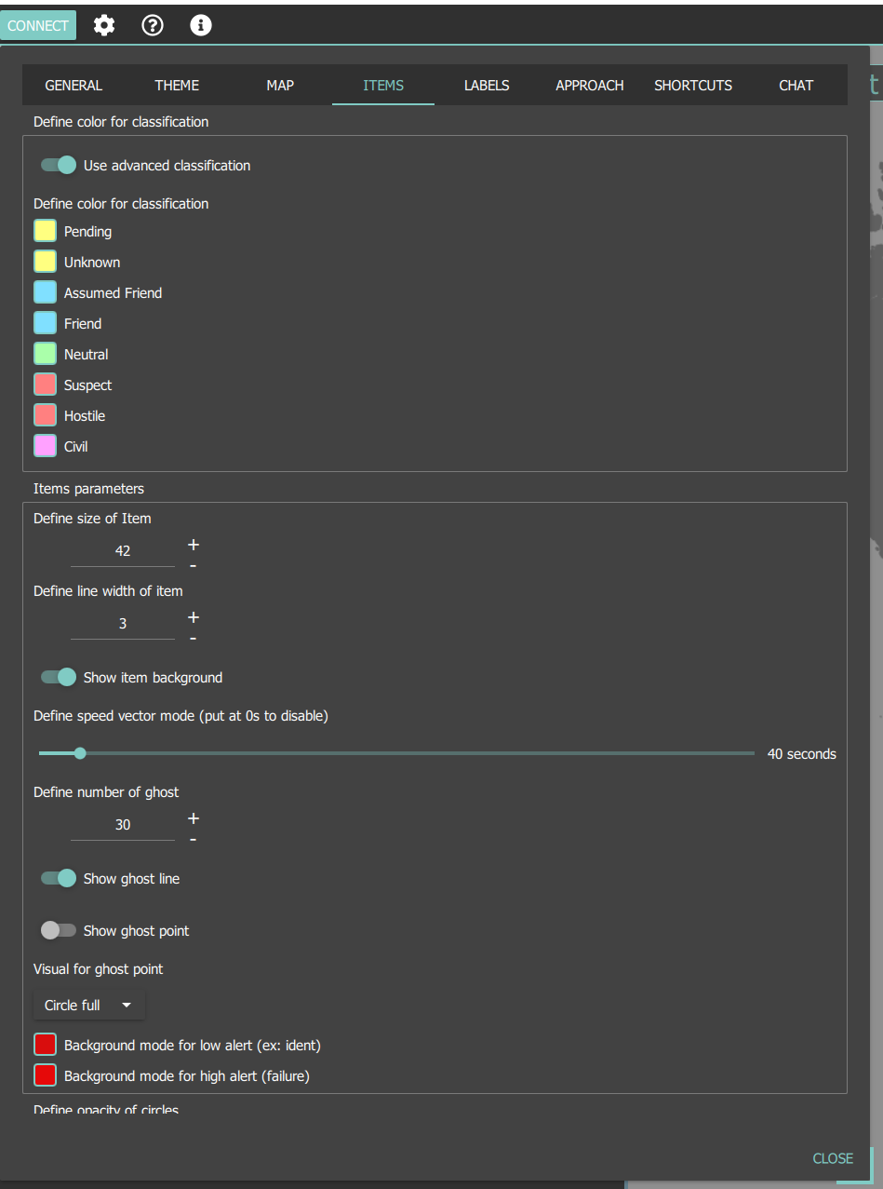Click the speed vector mode slider handle
The height and width of the screenshot is (1189, 883).
pos(80,753)
